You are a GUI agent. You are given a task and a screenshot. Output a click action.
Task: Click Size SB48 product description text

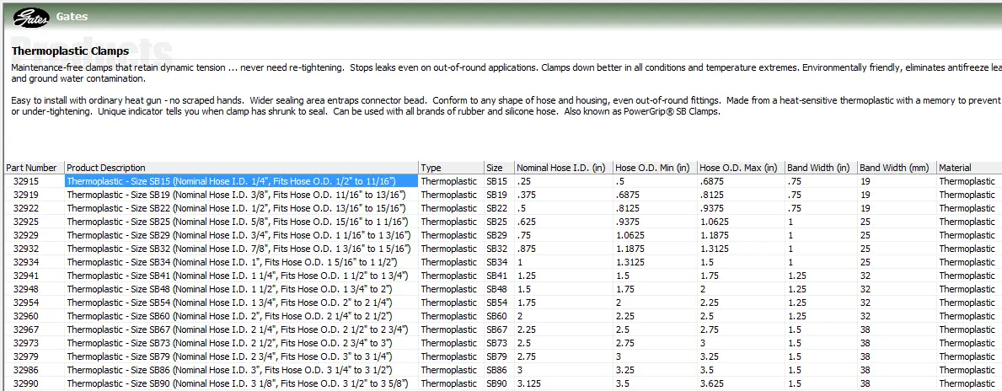pyautogui.click(x=231, y=289)
